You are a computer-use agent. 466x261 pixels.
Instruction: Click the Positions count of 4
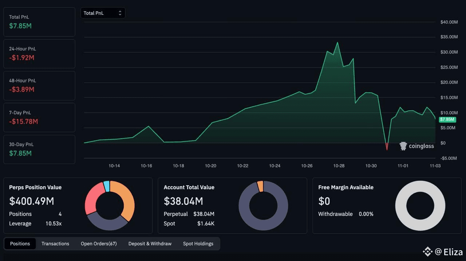[60, 214]
